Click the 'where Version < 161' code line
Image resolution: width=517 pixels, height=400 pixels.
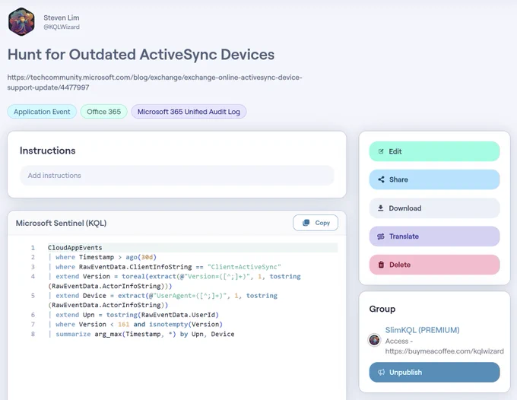tap(135, 325)
